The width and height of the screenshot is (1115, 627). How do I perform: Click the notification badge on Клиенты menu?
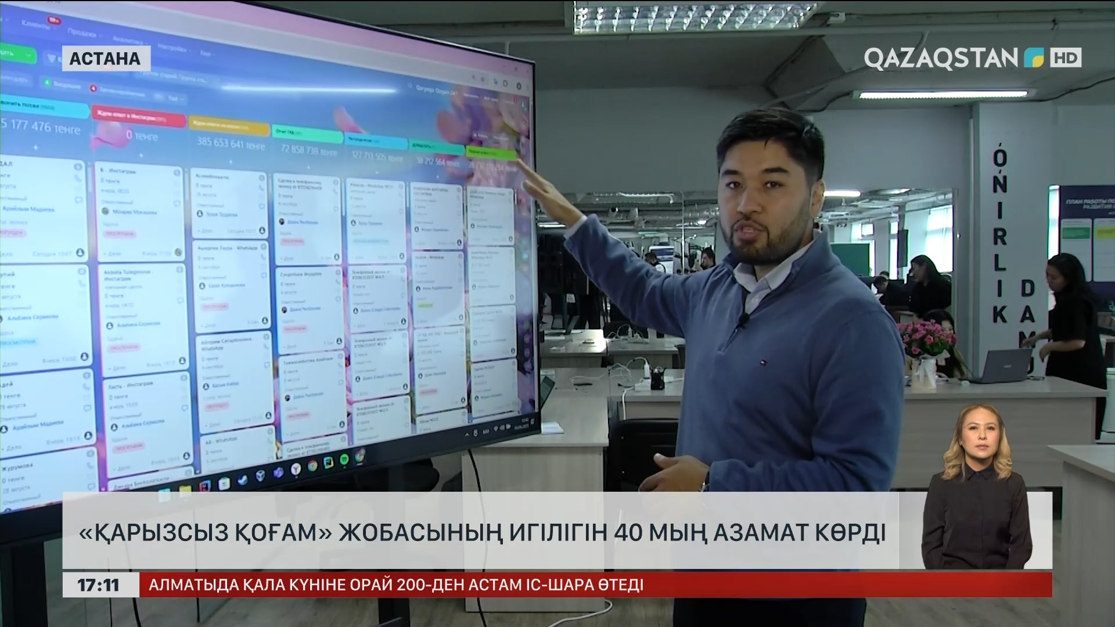(x=54, y=20)
